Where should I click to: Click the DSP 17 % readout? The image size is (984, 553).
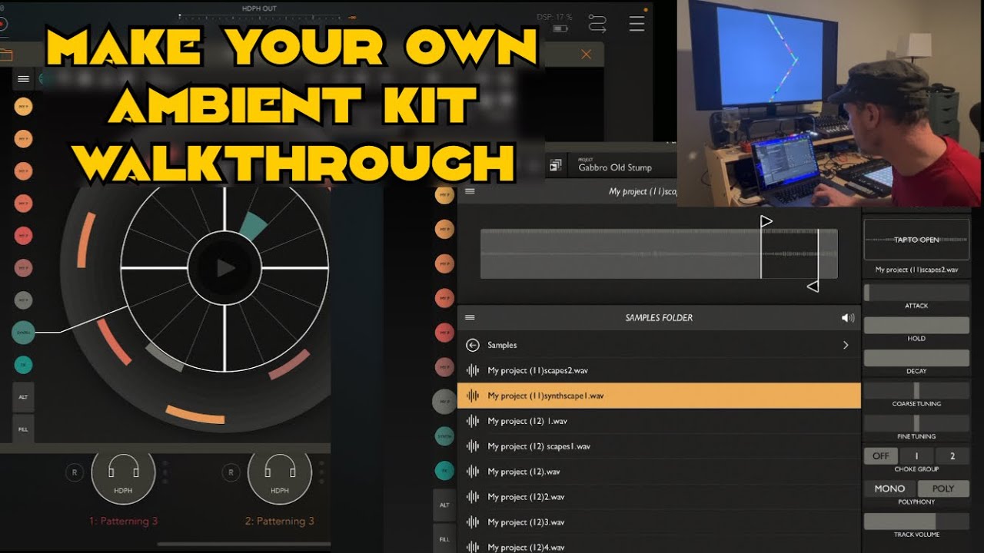(553, 17)
